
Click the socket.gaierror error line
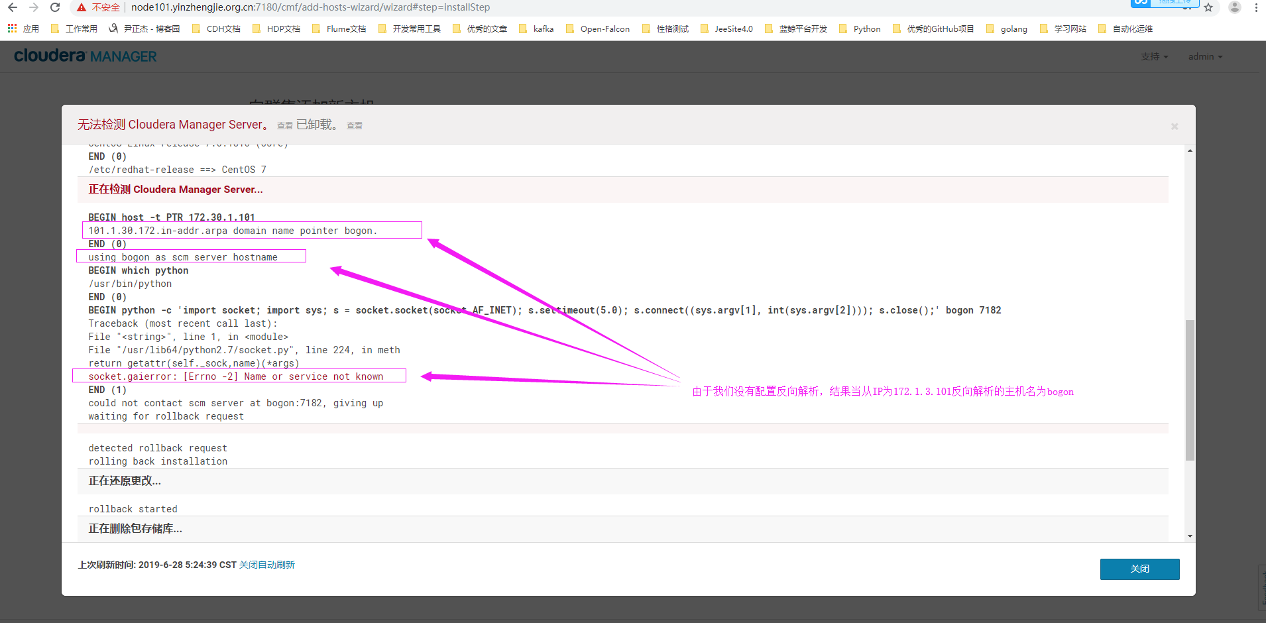[x=236, y=376]
